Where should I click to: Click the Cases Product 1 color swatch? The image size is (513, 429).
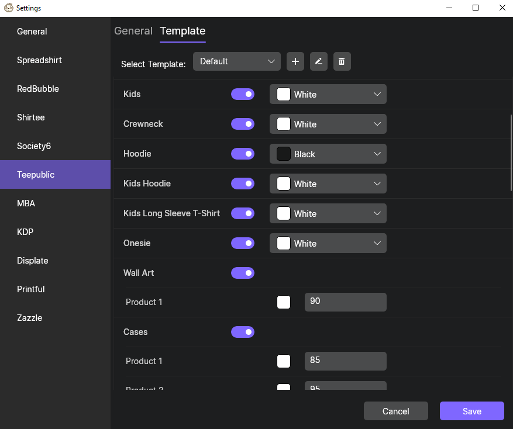pos(284,361)
